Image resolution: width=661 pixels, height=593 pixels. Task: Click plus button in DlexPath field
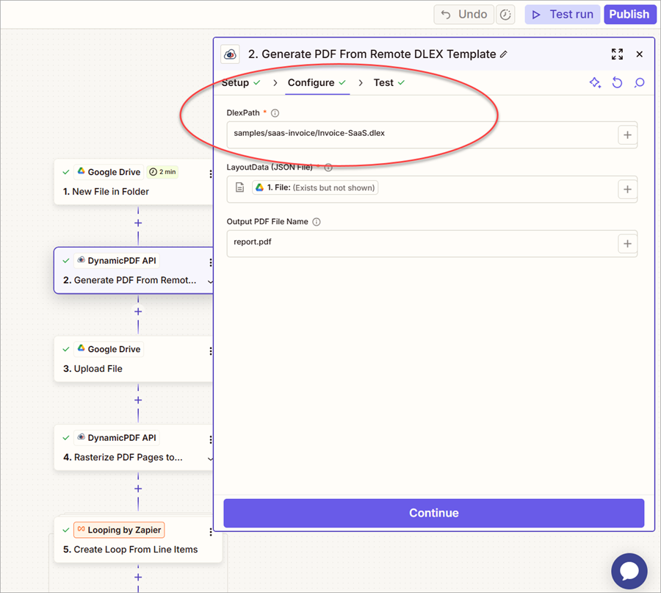(x=627, y=135)
